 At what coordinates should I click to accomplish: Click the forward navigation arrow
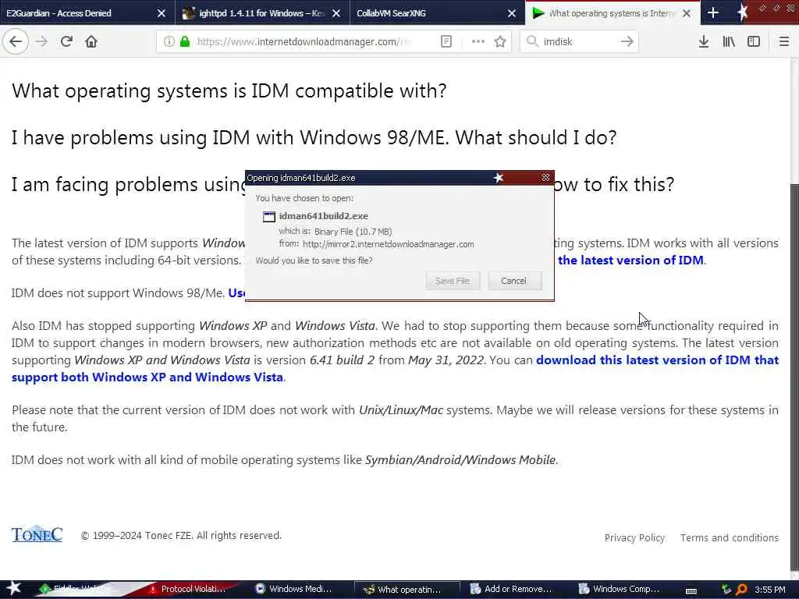pos(42,42)
